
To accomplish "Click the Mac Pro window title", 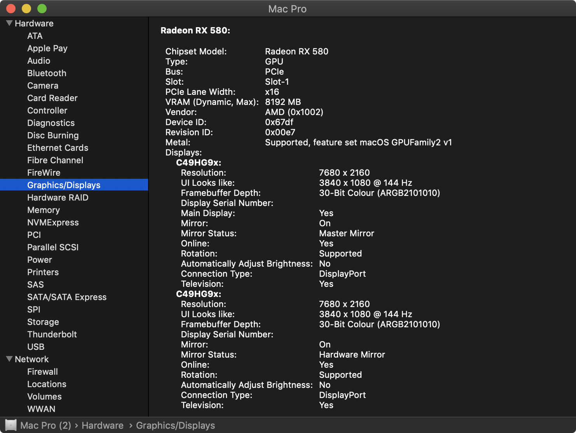I will (288, 9).
